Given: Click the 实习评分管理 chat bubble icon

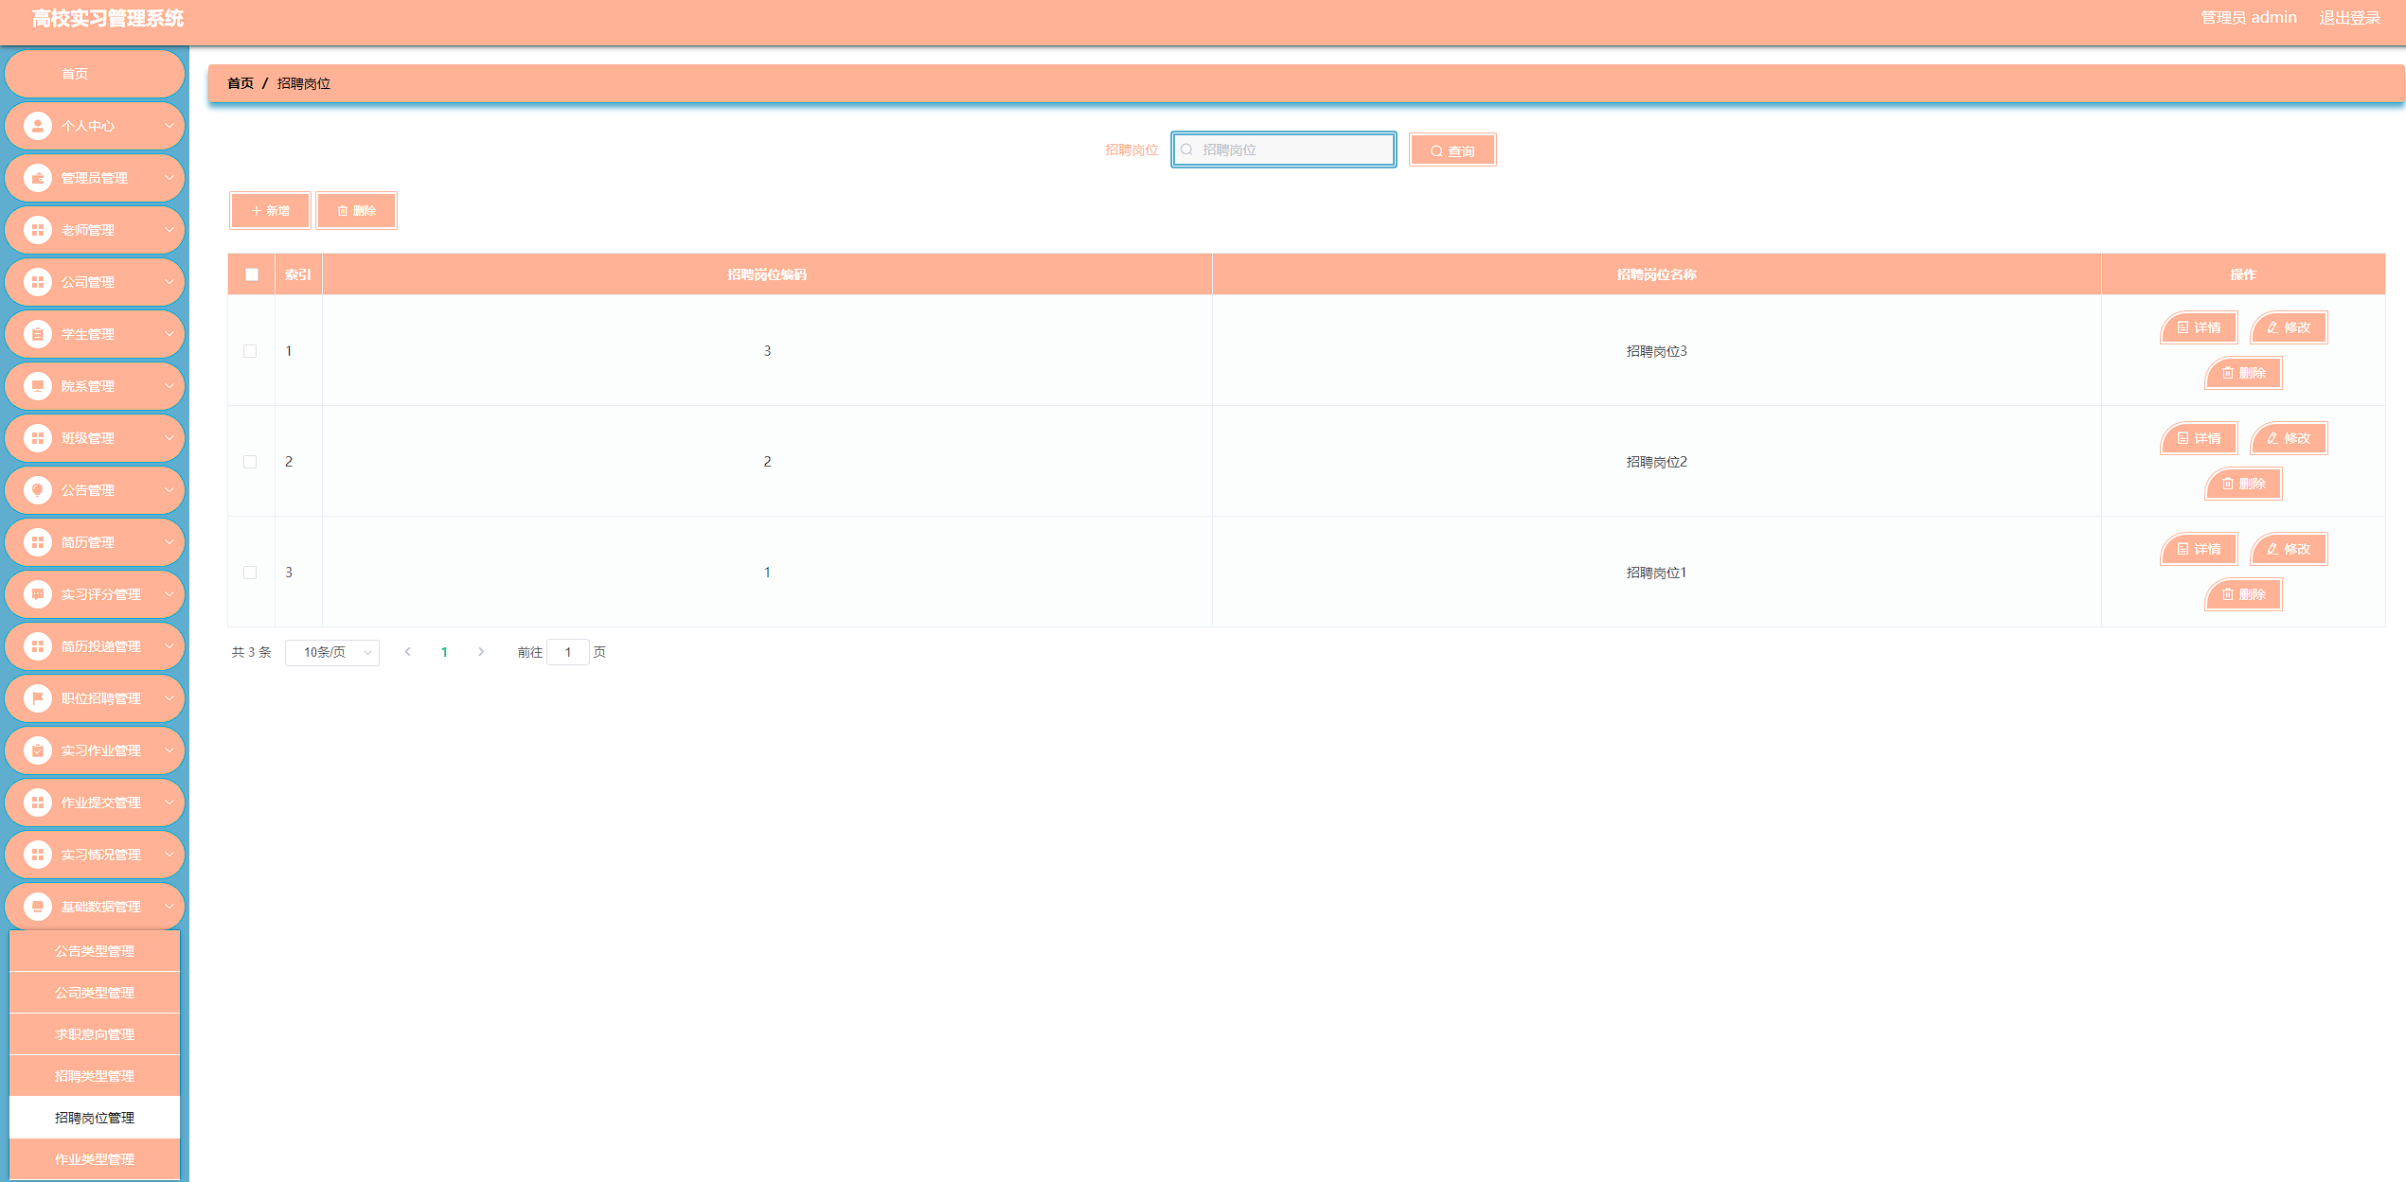Looking at the screenshot, I should coord(38,594).
